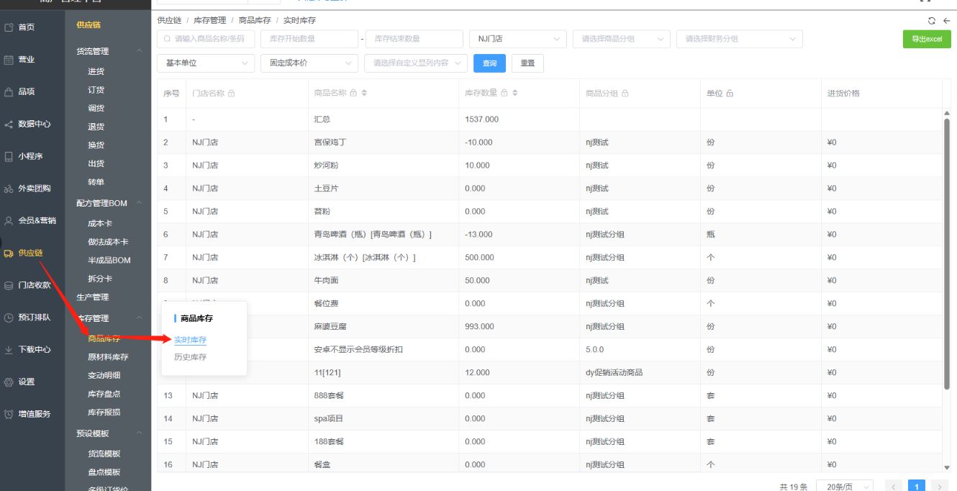Open the 会员&营销 sidebar icon
957x491 pixels.
[x=9, y=221]
